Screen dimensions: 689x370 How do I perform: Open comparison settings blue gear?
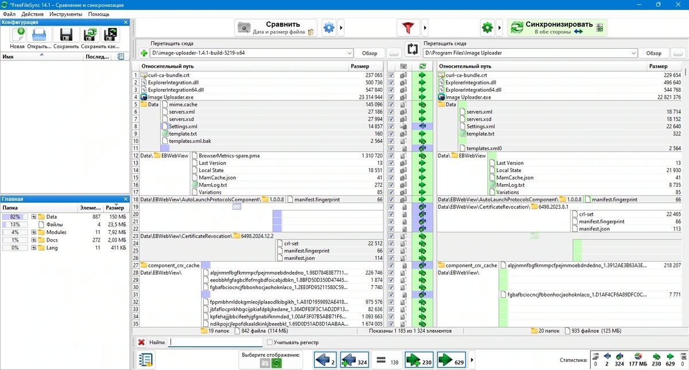pyautogui.click(x=328, y=28)
